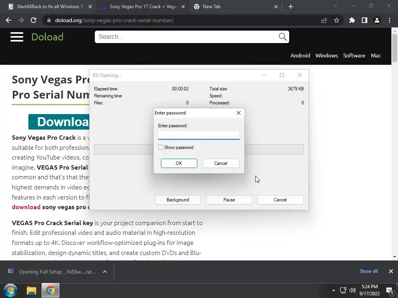Image resolution: width=398 pixels, height=298 pixels.
Task: Cancel the Enter password dialog
Action: click(x=221, y=163)
